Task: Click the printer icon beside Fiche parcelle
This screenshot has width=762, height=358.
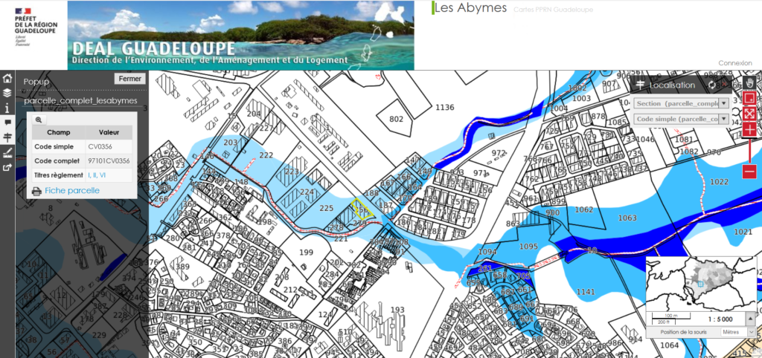Action: 36,191
